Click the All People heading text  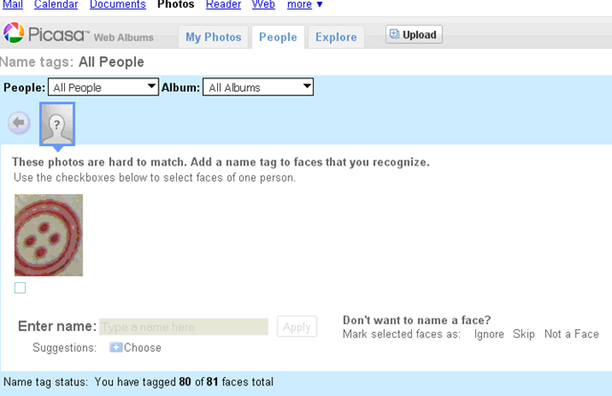111,62
